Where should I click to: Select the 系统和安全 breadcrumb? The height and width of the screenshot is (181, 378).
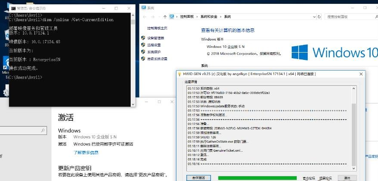tap(208, 17)
